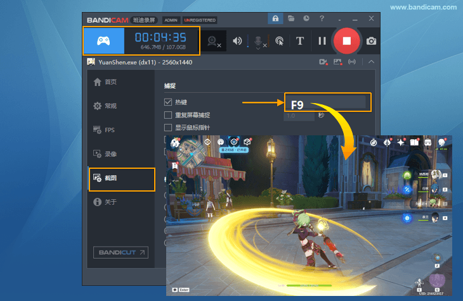Open the 首页 home tab

pos(110,82)
